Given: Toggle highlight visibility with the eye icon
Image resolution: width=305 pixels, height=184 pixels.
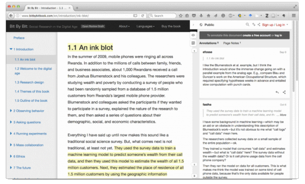Looking at the screenshot, I should 193,35.
